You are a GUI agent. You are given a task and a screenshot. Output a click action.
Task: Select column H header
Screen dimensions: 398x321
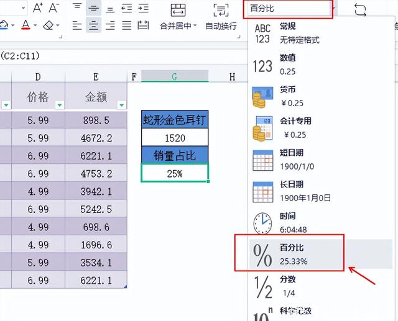tap(232, 76)
